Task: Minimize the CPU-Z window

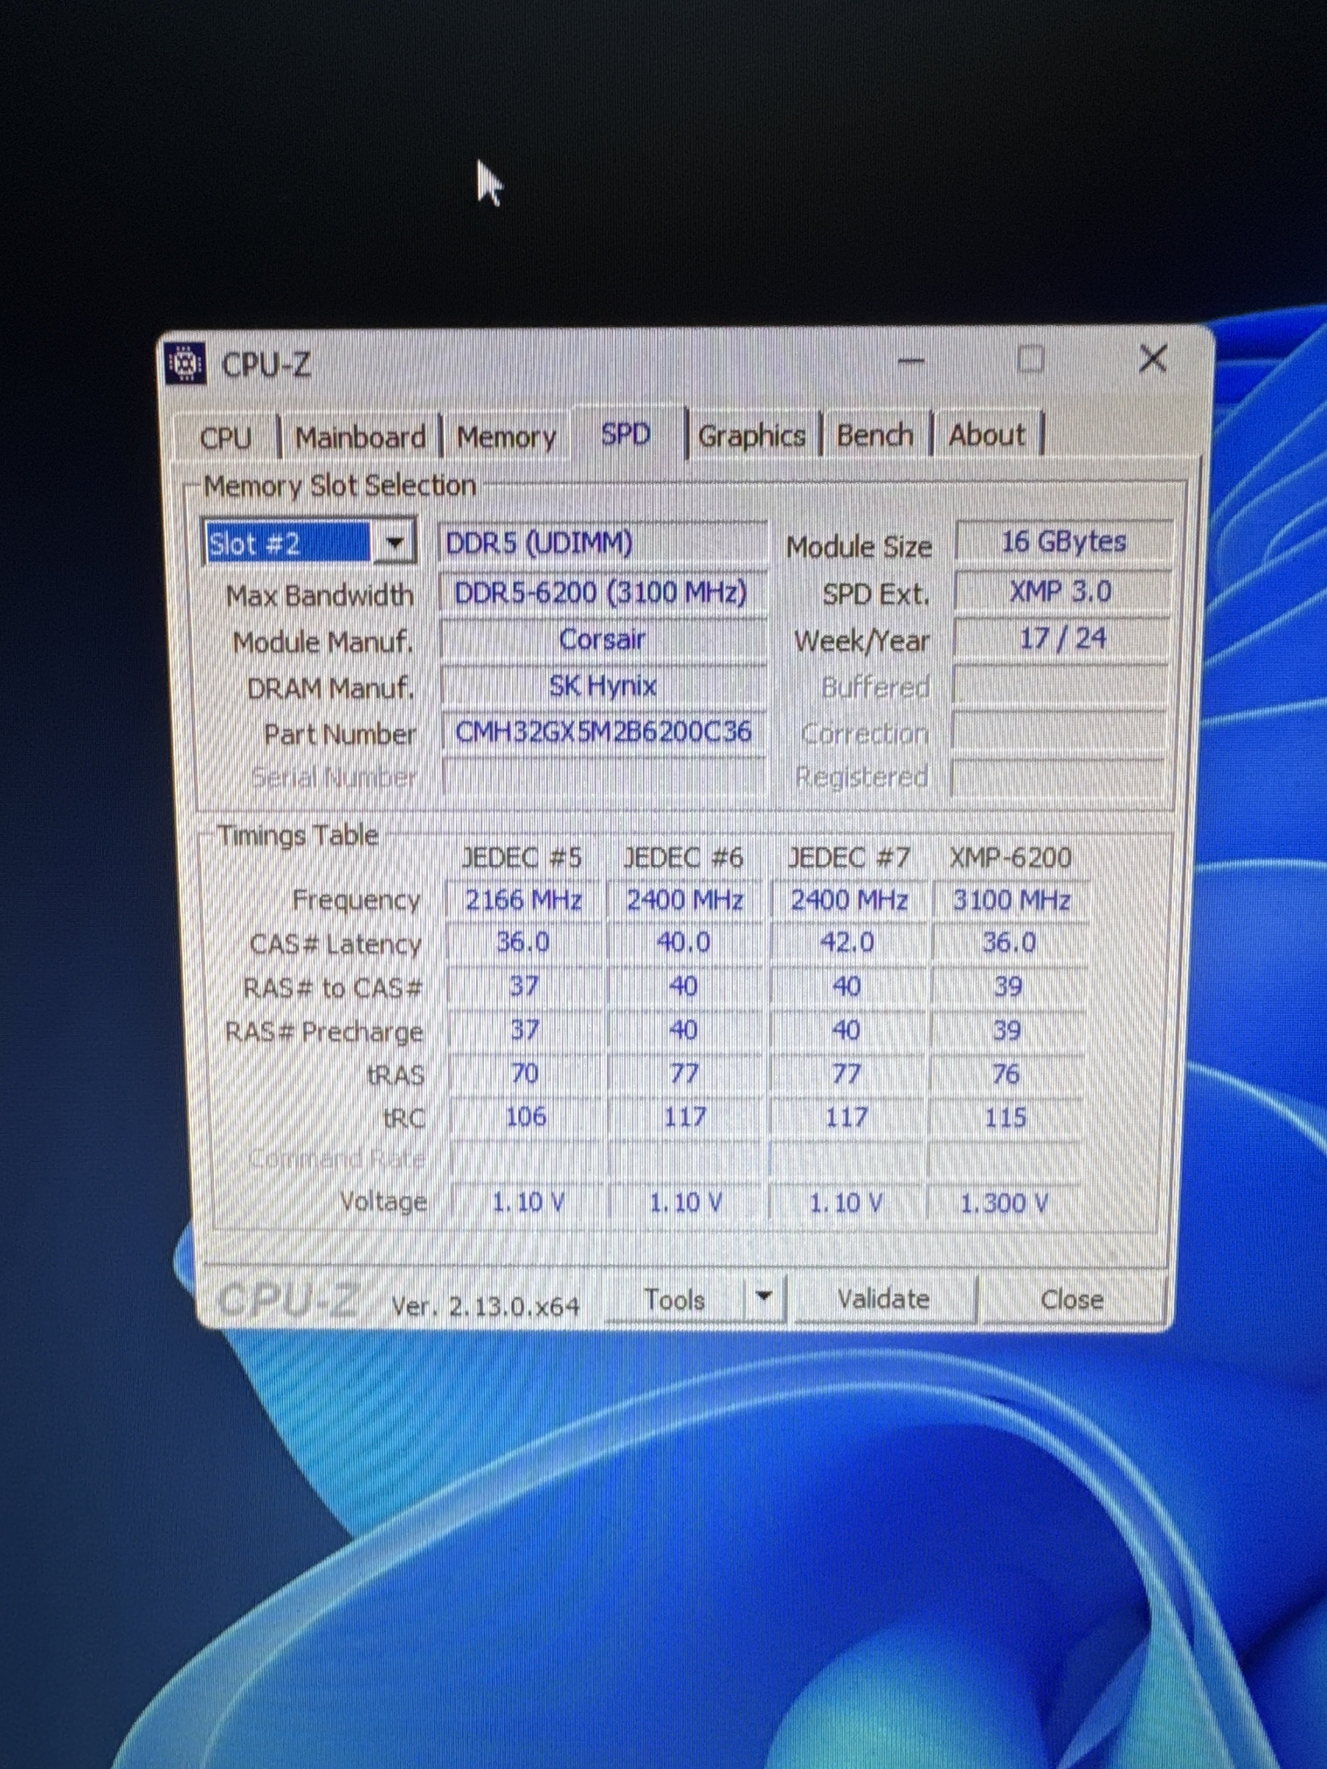Action: (x=910, y=362)
